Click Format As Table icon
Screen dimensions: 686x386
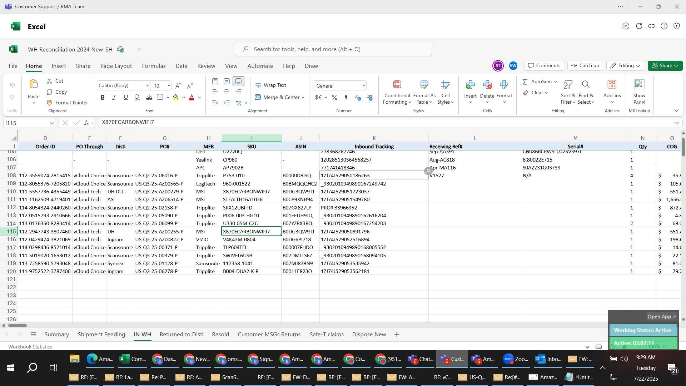tap(424, 85)
